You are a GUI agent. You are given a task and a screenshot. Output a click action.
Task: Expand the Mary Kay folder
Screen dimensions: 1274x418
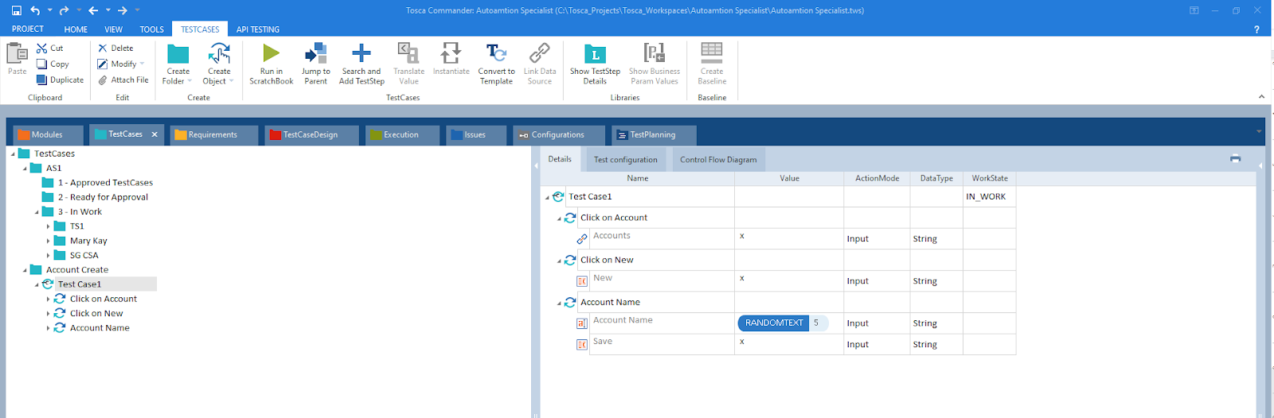49,241
